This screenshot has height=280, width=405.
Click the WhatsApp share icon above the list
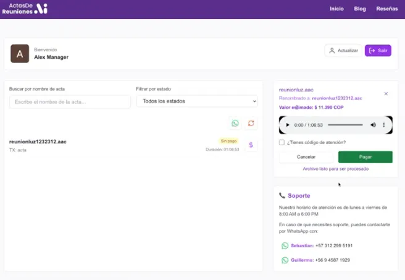235,123
